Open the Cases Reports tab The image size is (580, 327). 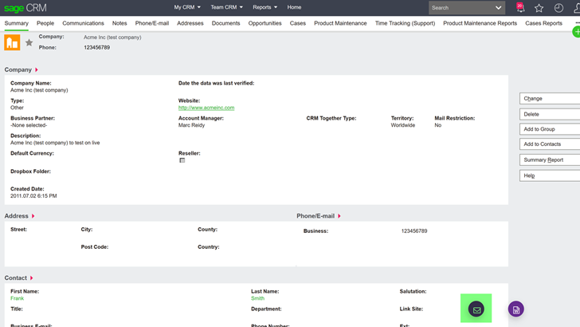[543, 23]
